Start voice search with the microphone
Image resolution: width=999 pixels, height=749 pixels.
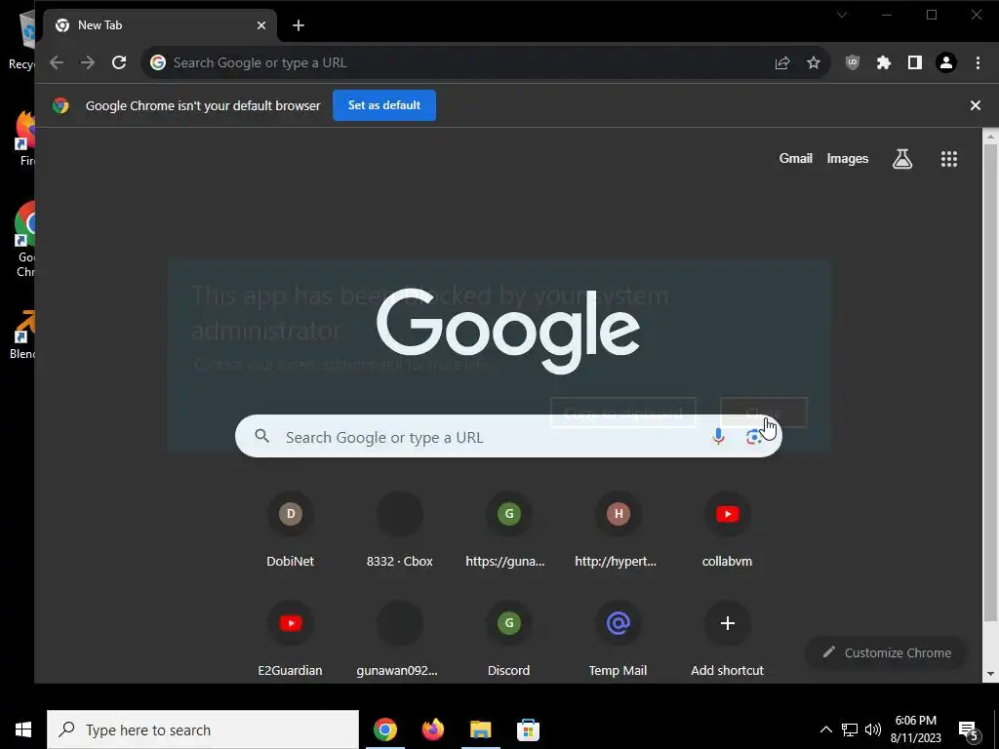tap(718, 436)
